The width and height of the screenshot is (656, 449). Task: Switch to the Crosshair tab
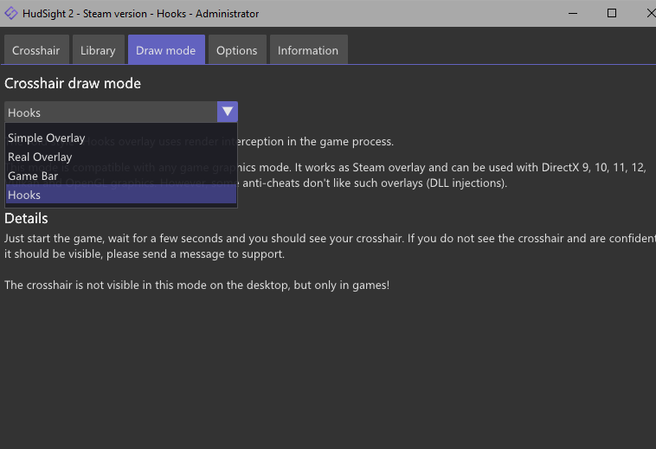pos(36,50)
